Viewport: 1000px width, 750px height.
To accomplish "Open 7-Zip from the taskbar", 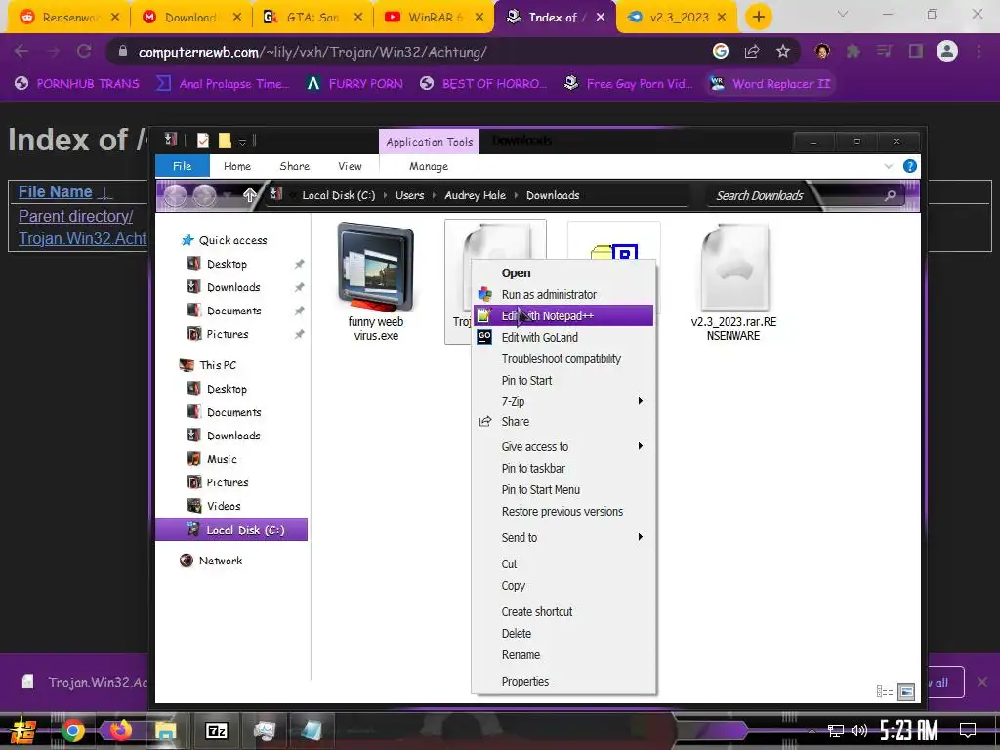I will pos(216,730).
